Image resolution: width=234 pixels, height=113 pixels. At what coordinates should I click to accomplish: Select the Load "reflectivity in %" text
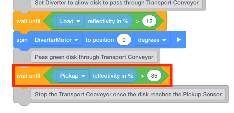coord(108,21)
